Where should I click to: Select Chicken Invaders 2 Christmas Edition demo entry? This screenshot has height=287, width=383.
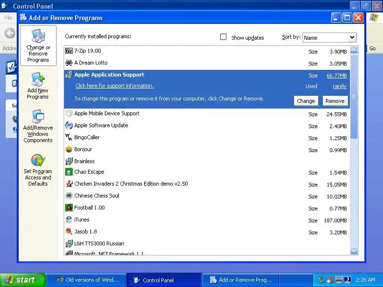click(x=207, y=184)
